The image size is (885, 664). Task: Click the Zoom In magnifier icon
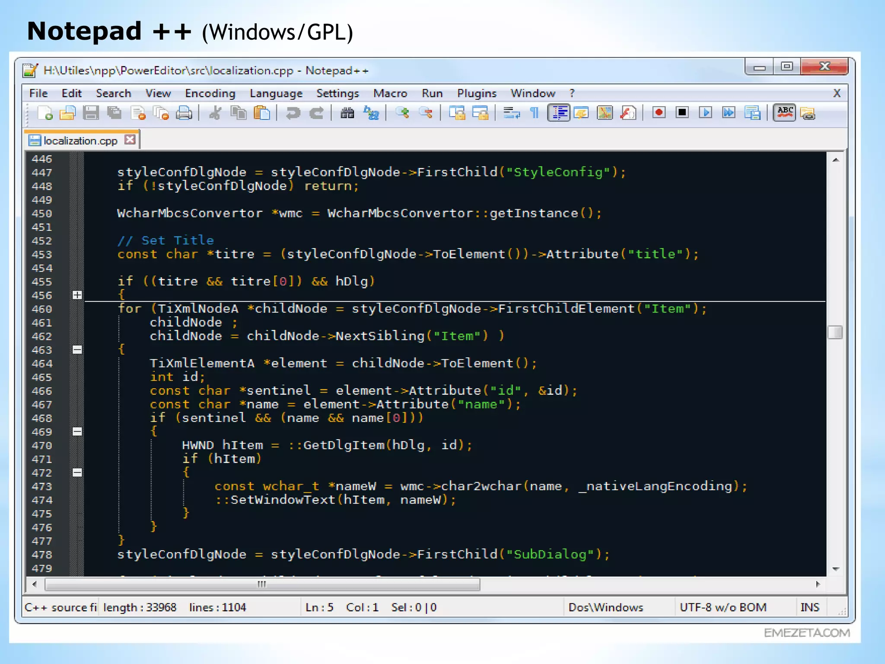402,113
